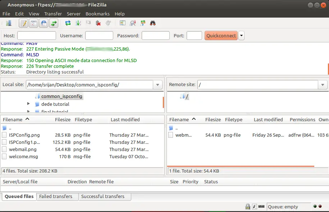329x212 pixels.
Task: Toggle the remote directory tree view
Action: pos(44,23)
